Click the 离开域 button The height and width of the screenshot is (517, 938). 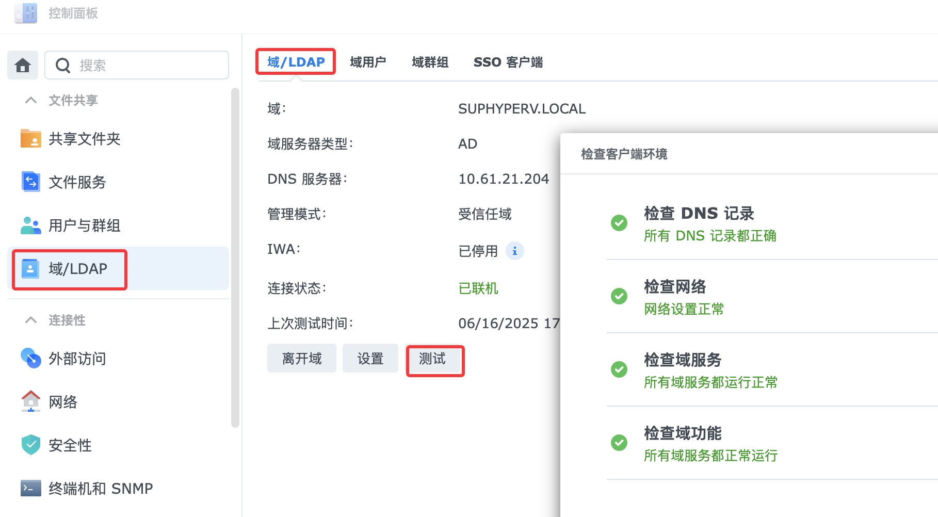(302, 359)
